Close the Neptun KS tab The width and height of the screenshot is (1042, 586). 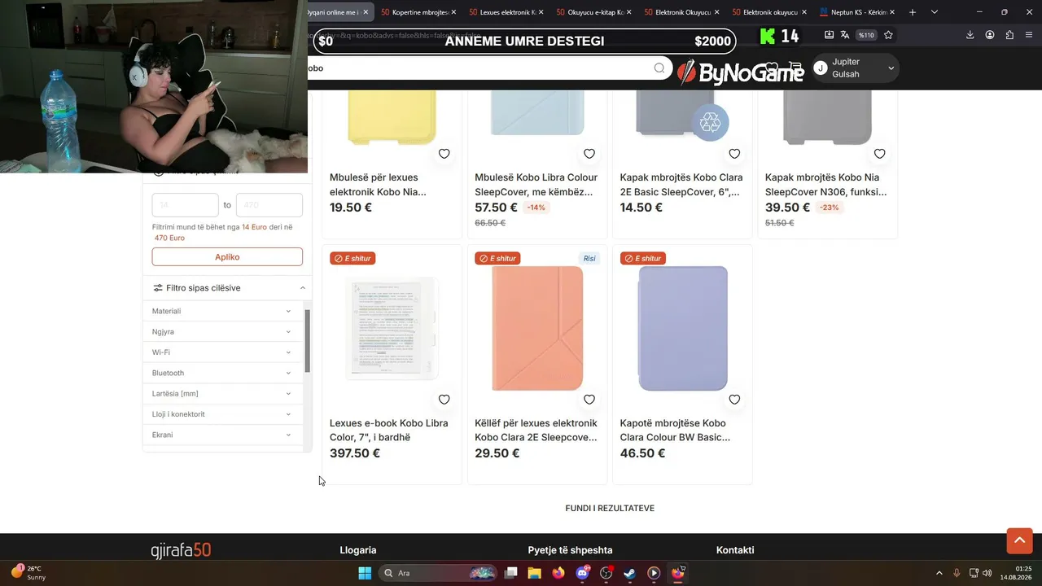coord(892,12)
